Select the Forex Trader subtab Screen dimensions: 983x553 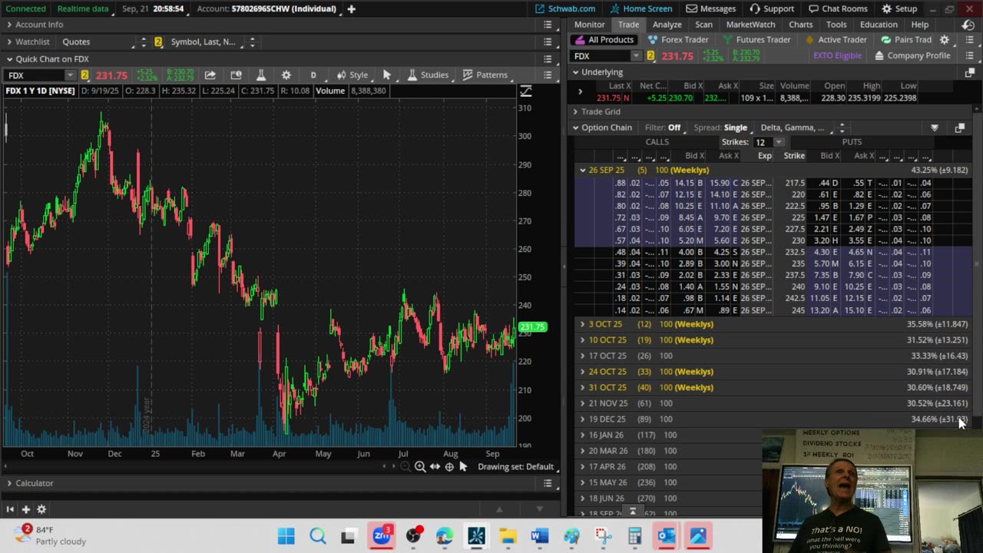tap(678, 40)
